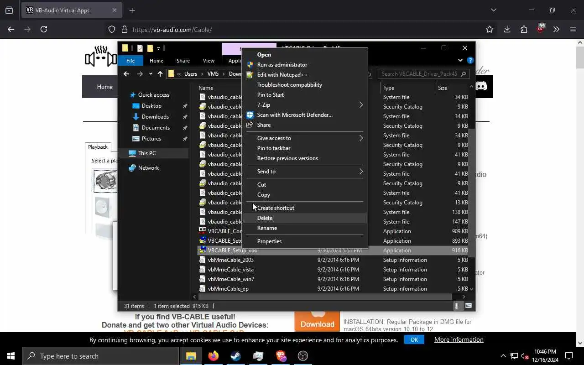Open Desktop in the navigation pane
Viewport: 584px width, 365px height.
(x=151, y=106)
